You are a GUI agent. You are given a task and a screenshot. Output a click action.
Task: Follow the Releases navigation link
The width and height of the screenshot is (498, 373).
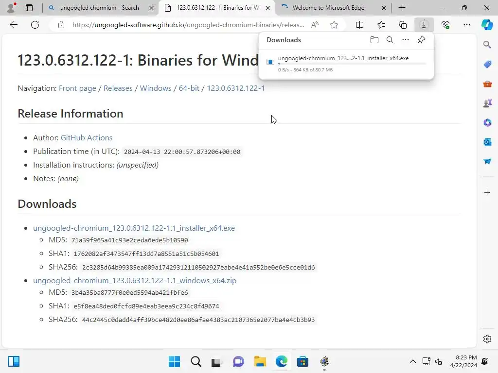[118, 88]
